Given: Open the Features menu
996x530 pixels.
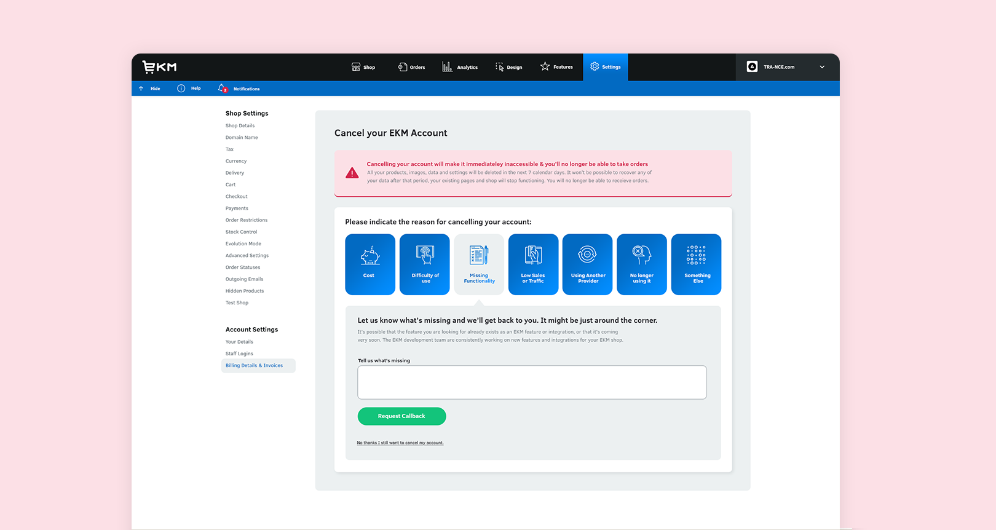Looking at the screenshot, I should click(556, 67).
